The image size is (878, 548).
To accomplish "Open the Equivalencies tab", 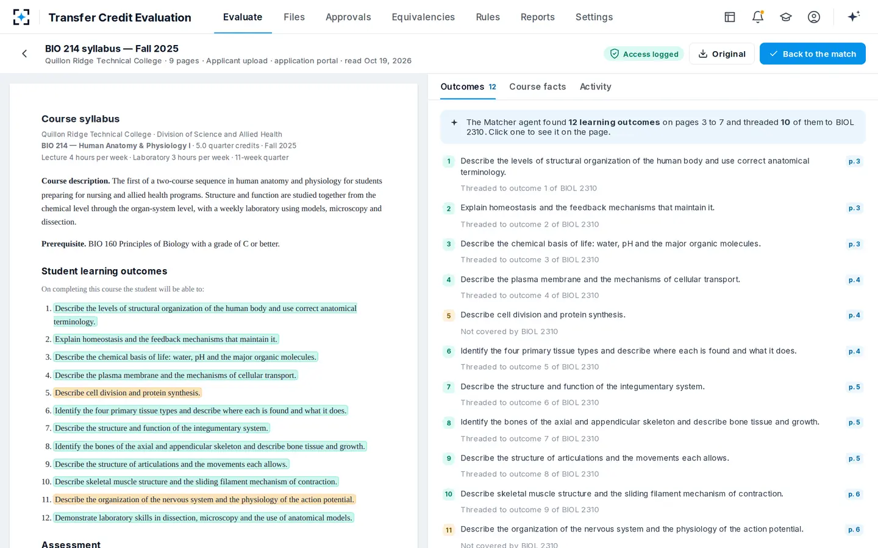I will coord(423,17).
